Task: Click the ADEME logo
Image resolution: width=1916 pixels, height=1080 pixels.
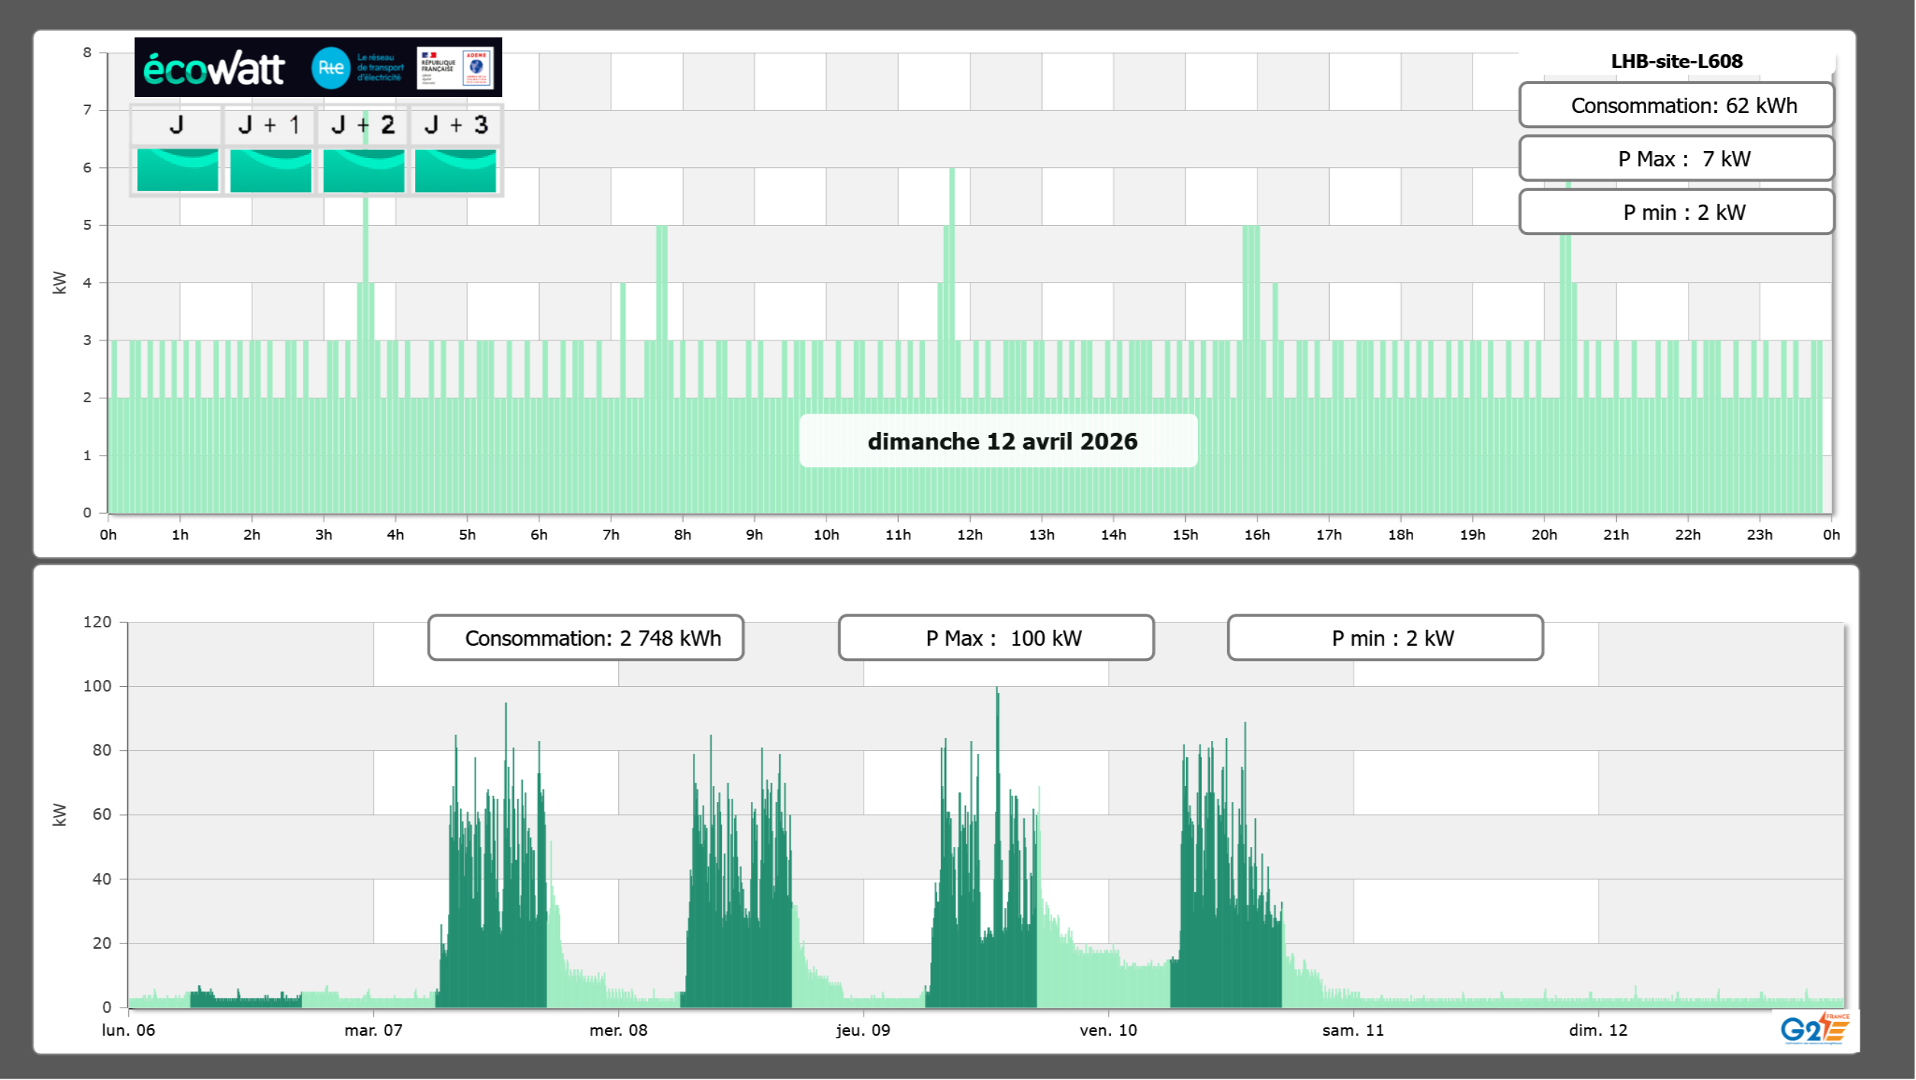Action: pyautogui.click(x=477, y=67)
